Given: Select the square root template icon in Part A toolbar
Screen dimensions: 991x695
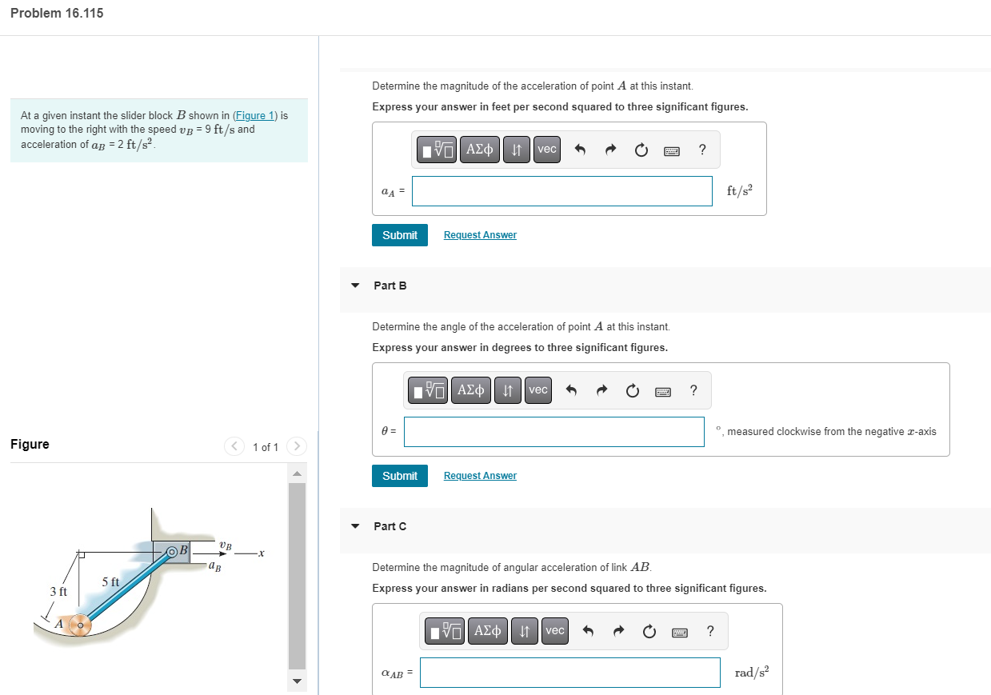Looking at the screenshot, I should (436, 150).
